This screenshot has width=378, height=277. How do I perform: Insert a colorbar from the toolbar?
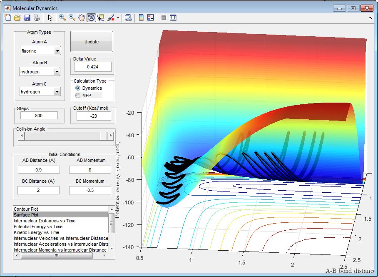141,18
